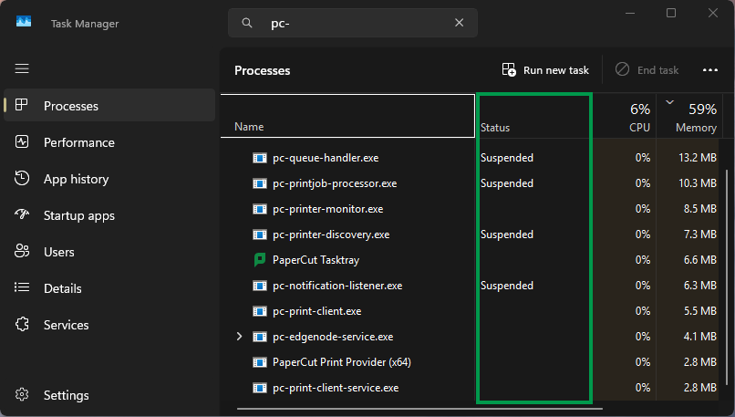Open the Services page
This screenshot has width=735, height=417.
coord(109,325)
